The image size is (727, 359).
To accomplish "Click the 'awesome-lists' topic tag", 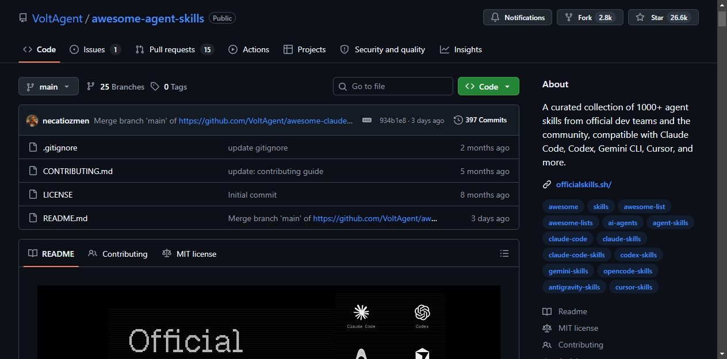I will pyautogui.click(x=571, y=223).
